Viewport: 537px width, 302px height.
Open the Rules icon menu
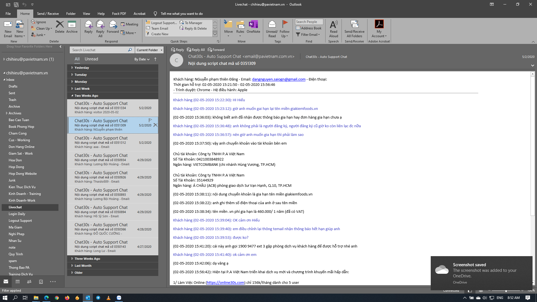(x=240, y=29)
